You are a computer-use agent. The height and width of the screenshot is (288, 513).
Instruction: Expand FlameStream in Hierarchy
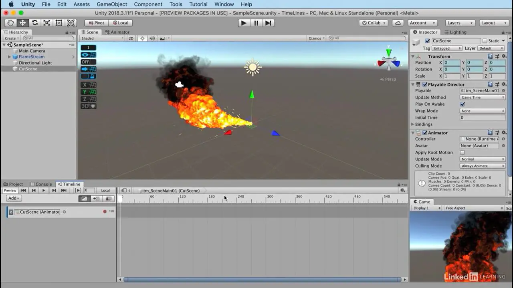coord(9,57)
